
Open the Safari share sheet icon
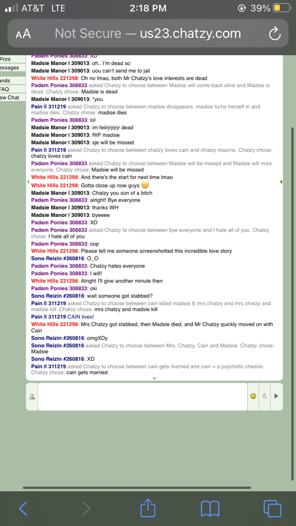click(x=148, y=507)
